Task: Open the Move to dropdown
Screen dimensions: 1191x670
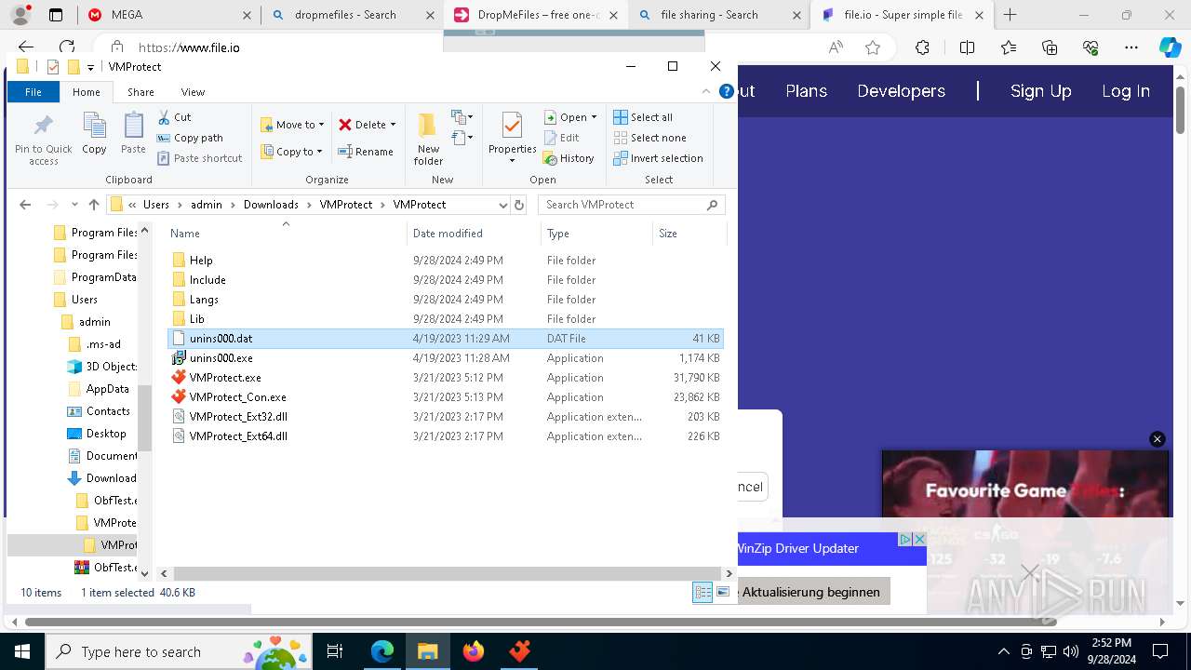Action: pyautogui.click(x=292, y=125)
